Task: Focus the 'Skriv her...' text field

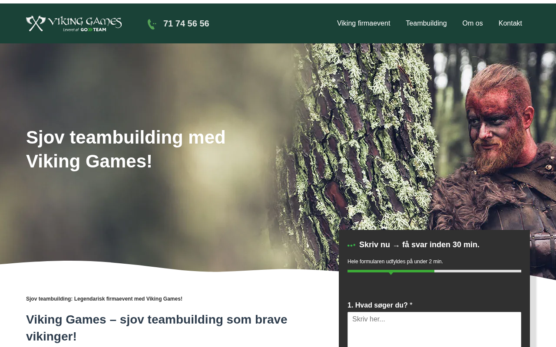Action: [x=434, y=330]
